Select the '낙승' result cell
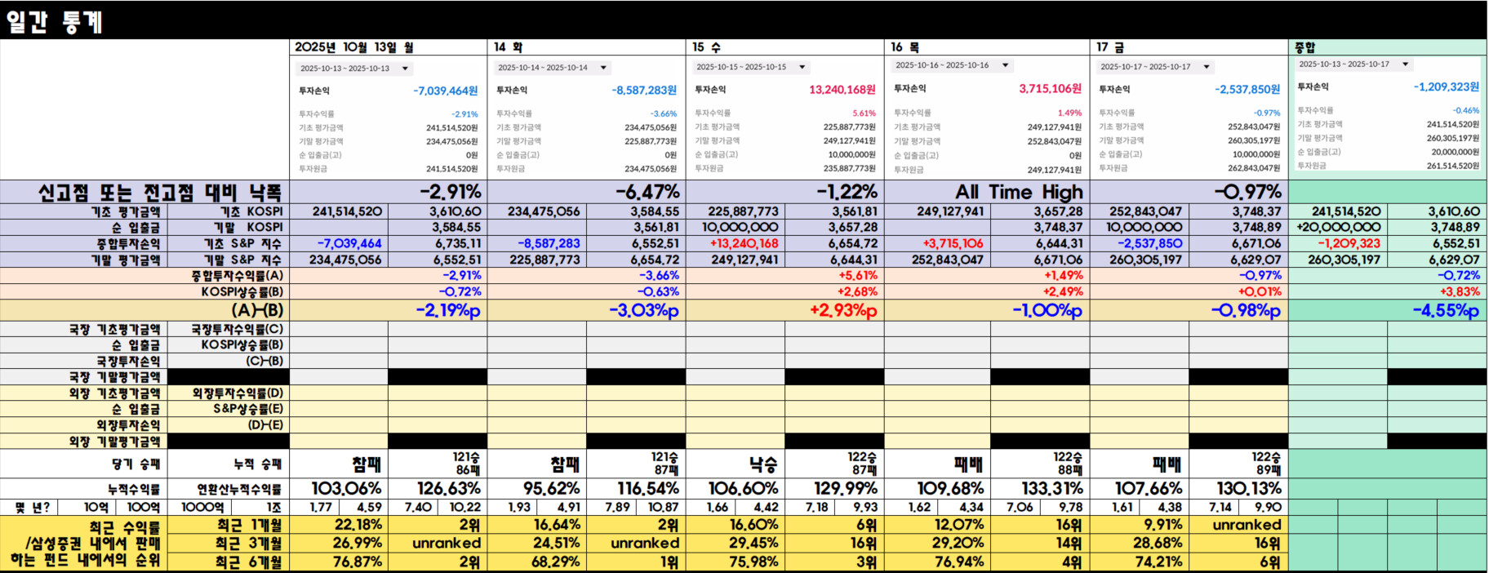 pyautogui.click(x=736, y=464)
